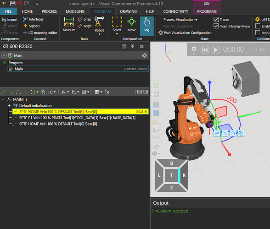270x229 pixels.
Task: Select the Measure tool
Action: pos(69,24)
